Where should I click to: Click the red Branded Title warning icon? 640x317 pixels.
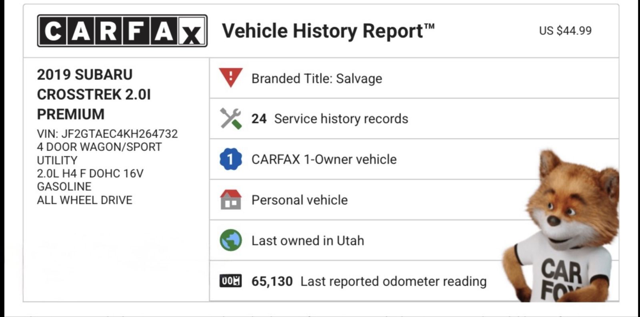[231, 77]
